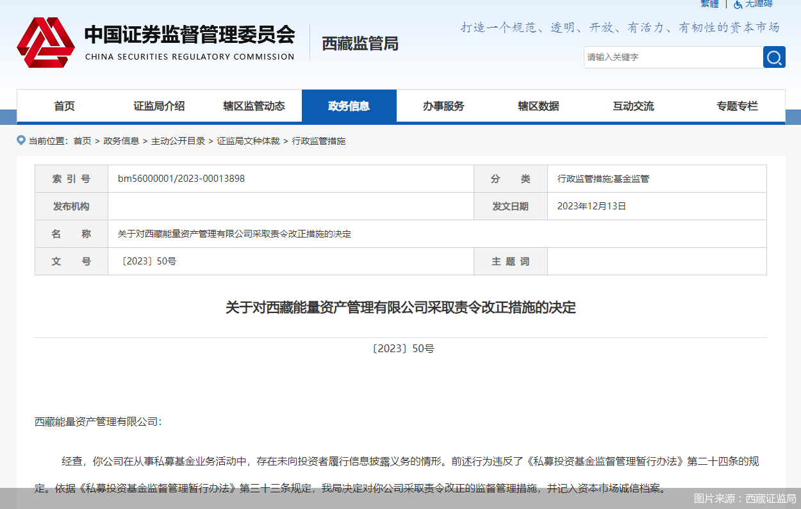
Task: Open the 辖区监管动态 navigation tab
Action: pyautogui.click(x=254, y=106)
